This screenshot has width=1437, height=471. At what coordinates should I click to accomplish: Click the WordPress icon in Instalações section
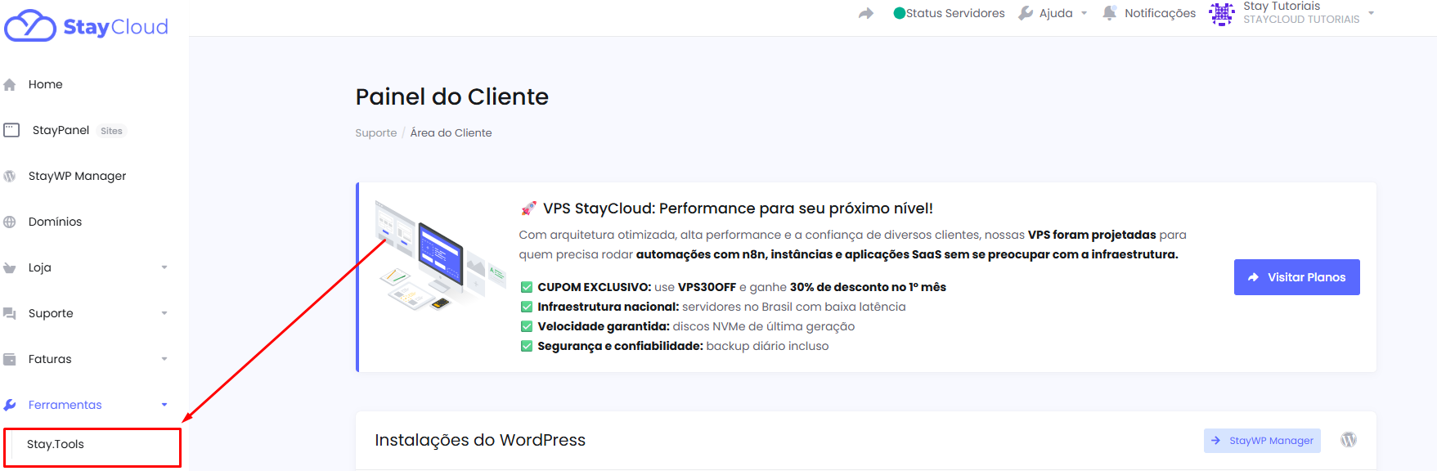(1349, 440)
